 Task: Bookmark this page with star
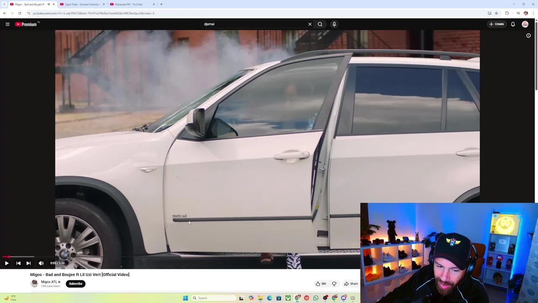click(x=496, y=13)
